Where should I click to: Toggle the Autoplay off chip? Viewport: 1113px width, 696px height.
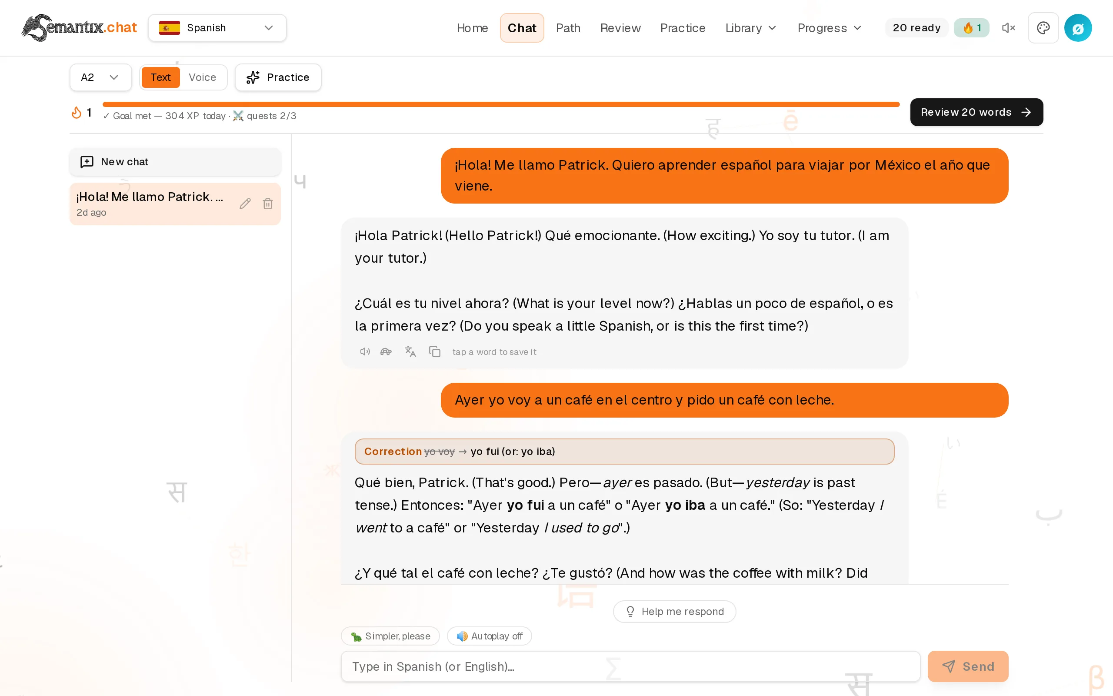(x=490, y=636)
